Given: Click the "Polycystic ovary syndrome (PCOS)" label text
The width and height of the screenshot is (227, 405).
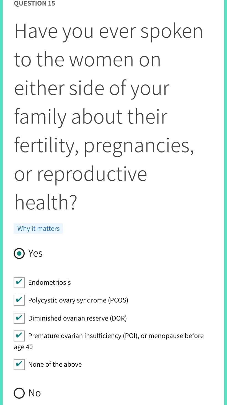Looking at the screenshot, I should coord(78,300).
